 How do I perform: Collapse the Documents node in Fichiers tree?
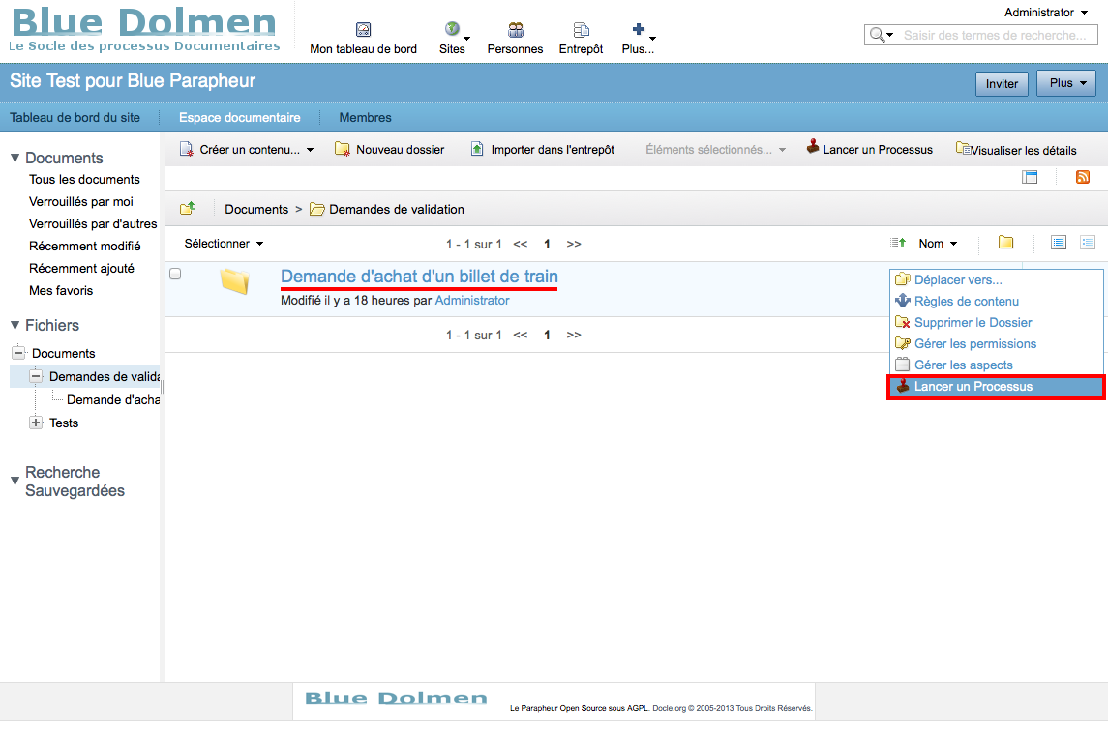tap(19, 353)
